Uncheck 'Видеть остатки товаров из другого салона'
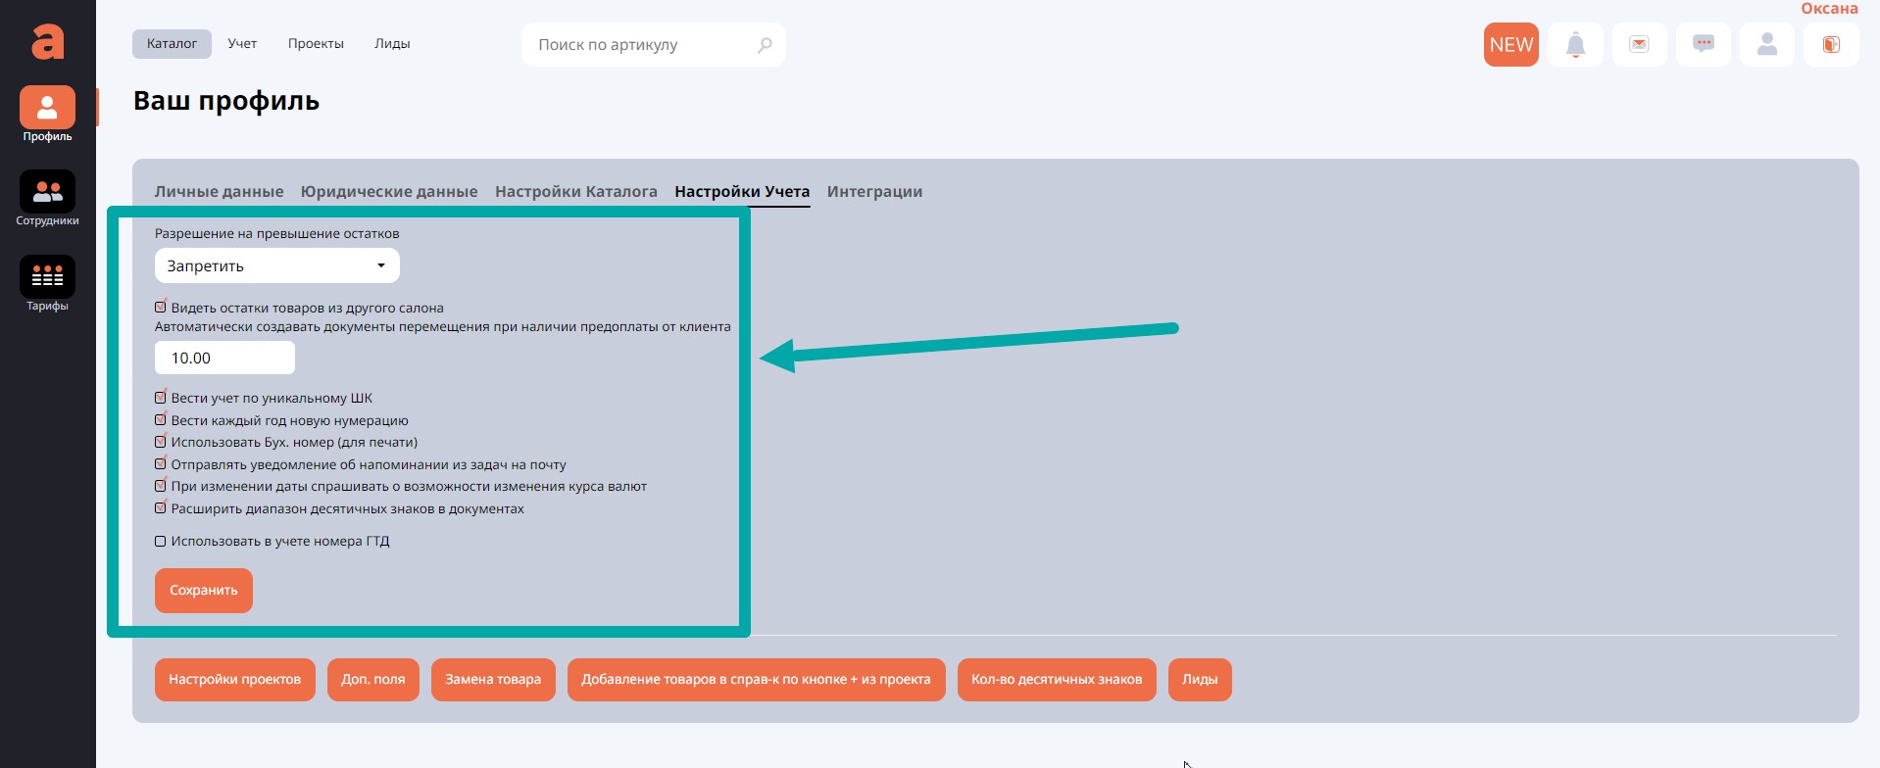This screenshot has height=768, width=1880. tap(161, 308)
